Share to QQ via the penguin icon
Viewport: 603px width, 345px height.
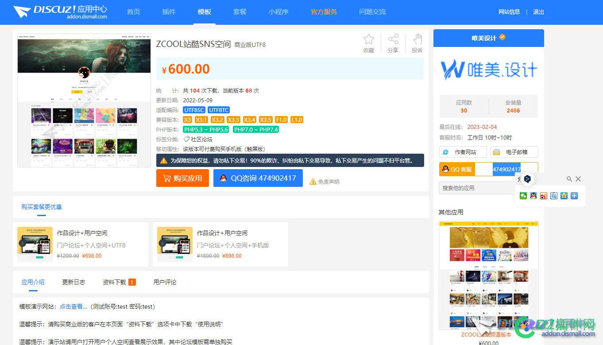[x=533, y=196]
